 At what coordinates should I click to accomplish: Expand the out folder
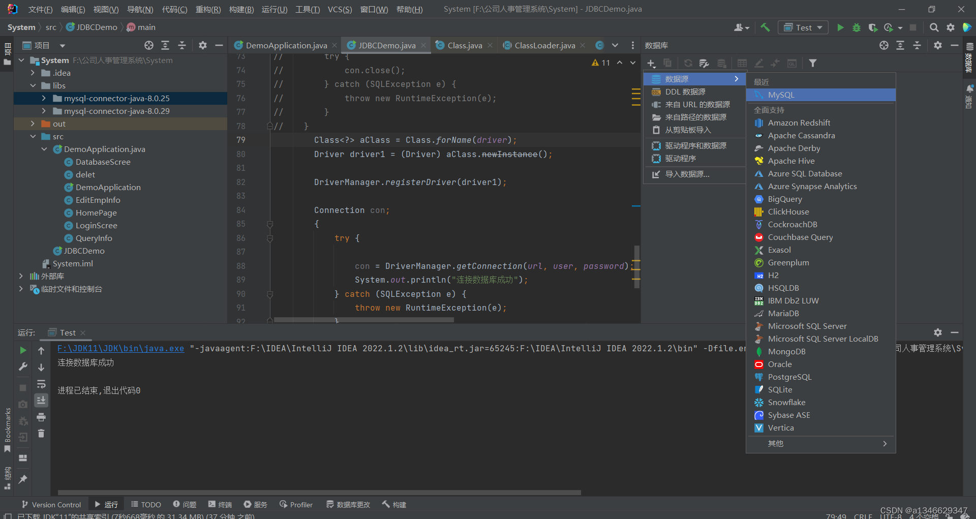coord(33,124)
